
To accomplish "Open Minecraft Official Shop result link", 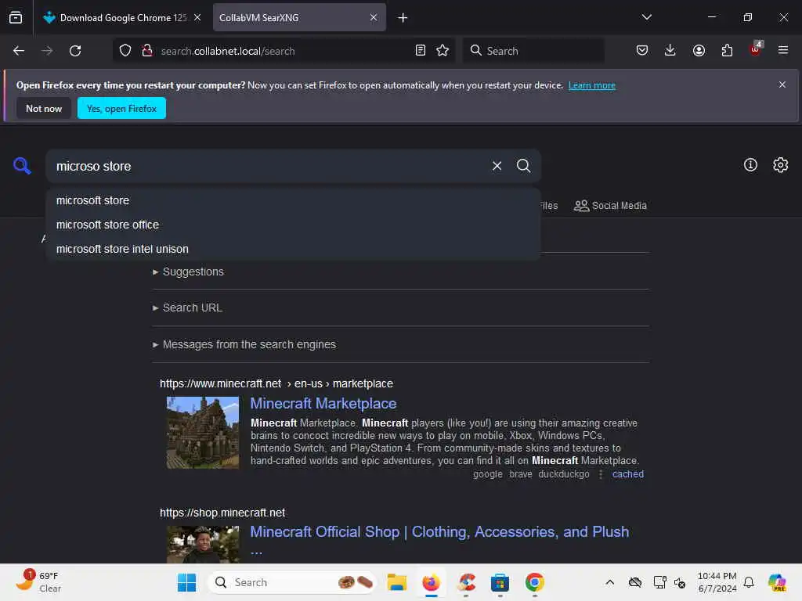I will 439,532.
